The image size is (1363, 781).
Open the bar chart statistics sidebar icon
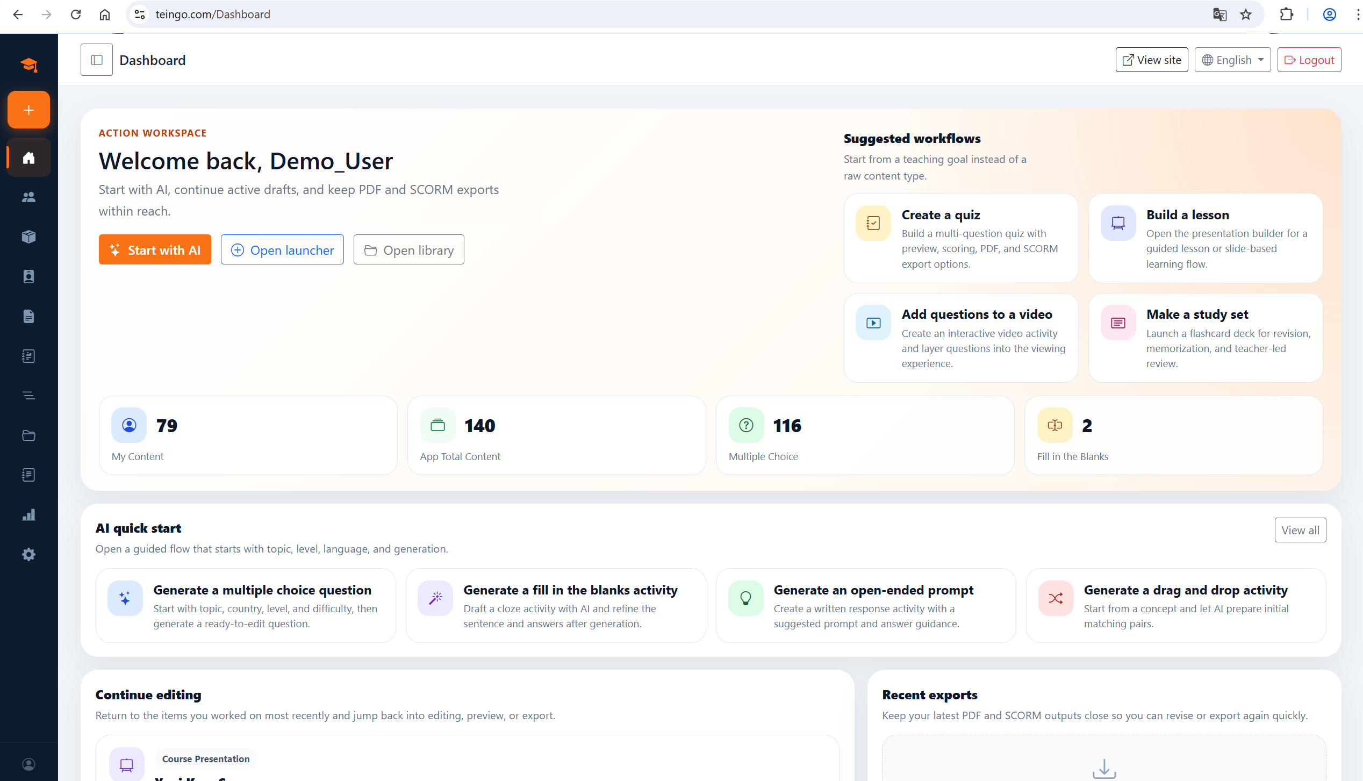point(28,515)
